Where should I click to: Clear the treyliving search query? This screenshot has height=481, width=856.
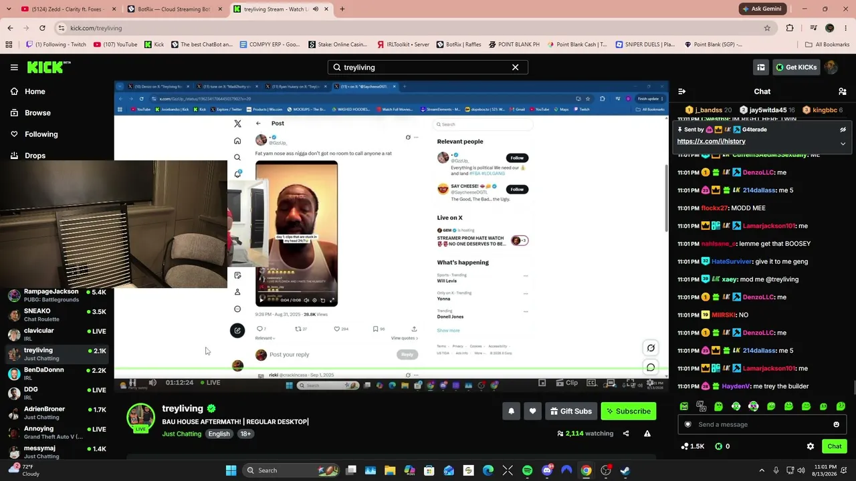point(515,67)
